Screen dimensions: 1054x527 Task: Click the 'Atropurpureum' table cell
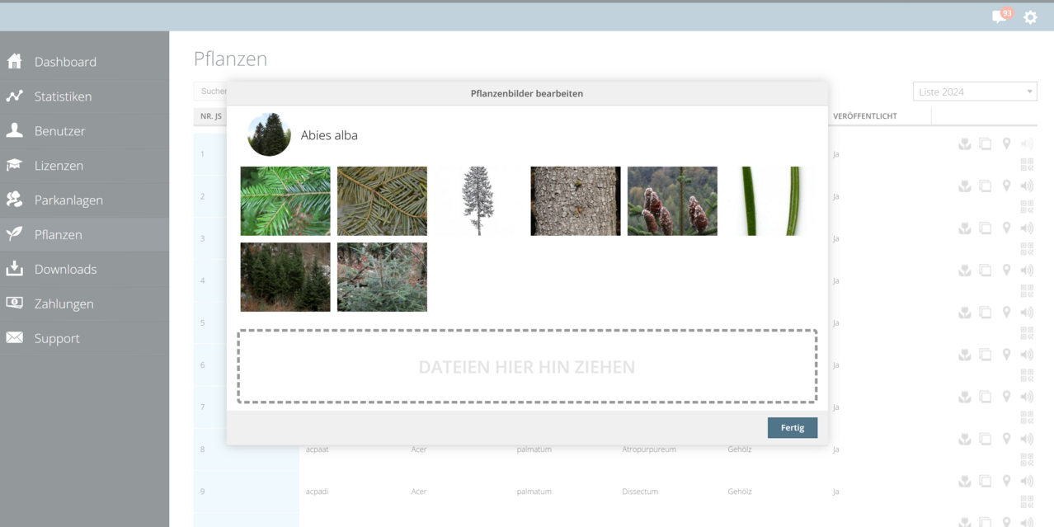pyautogui.click(x=649, y=449)
